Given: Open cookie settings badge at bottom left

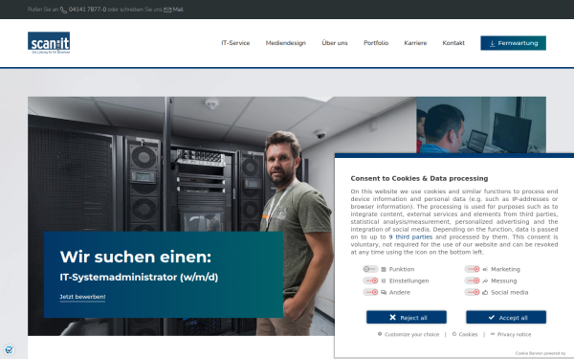Looking at the screenshot, I should (x=10, y=349).
